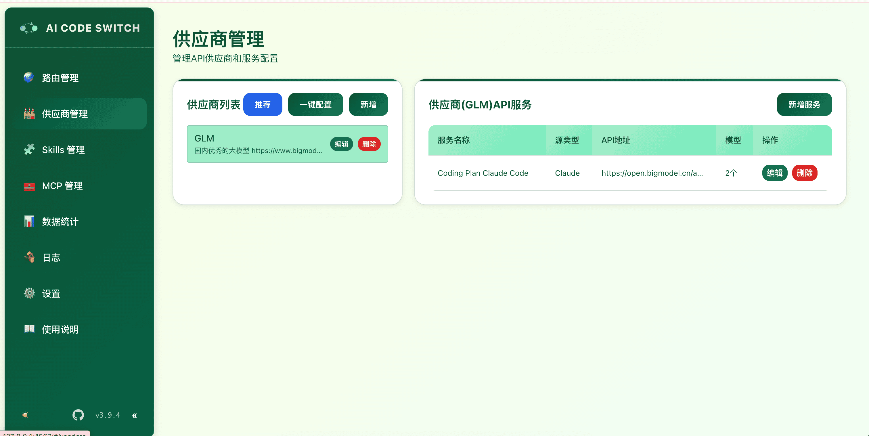This screenshot has width=869, height=436.
Task: Click the puzzle piece Skills 管理 icon
Action: point(29,150)
